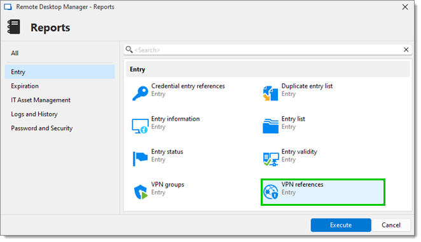Click the VPN references globe icon
This screenshot has width=421, height=242.
pos(270,192)
